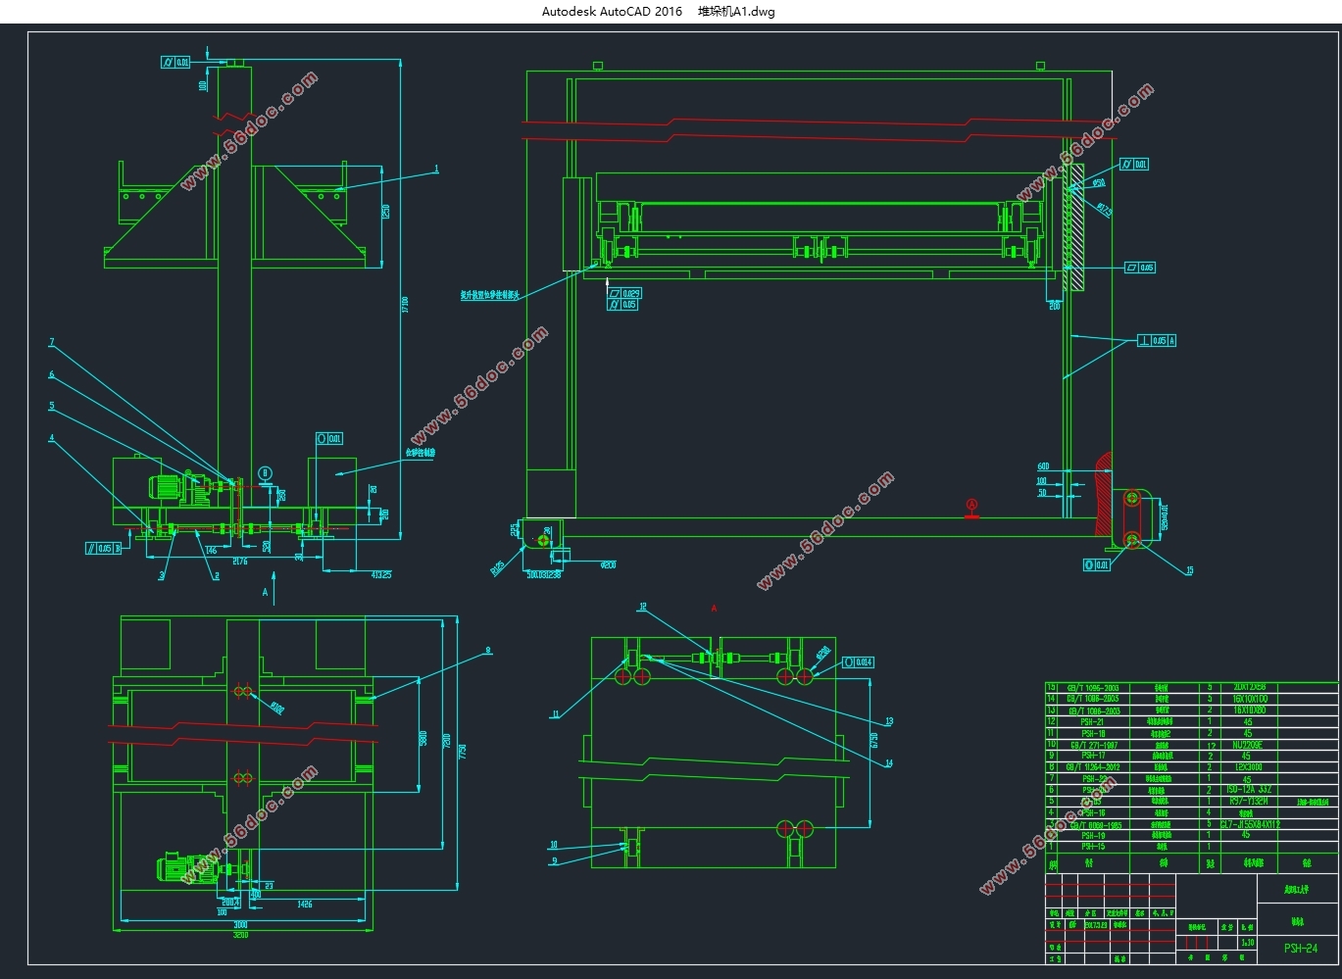Select balloon number 15 leader label
Viewport: 1342px width, 979px height.
[x=1189, y=570]
